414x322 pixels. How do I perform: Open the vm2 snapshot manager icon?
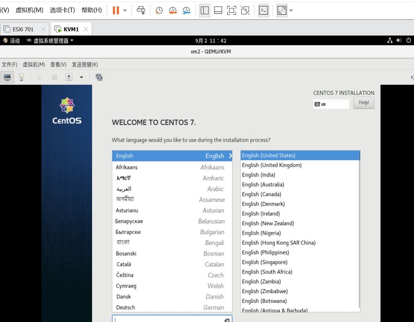click(99, 77)
